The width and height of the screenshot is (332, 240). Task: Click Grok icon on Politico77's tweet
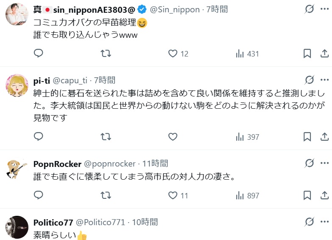[x=310, y=222]
